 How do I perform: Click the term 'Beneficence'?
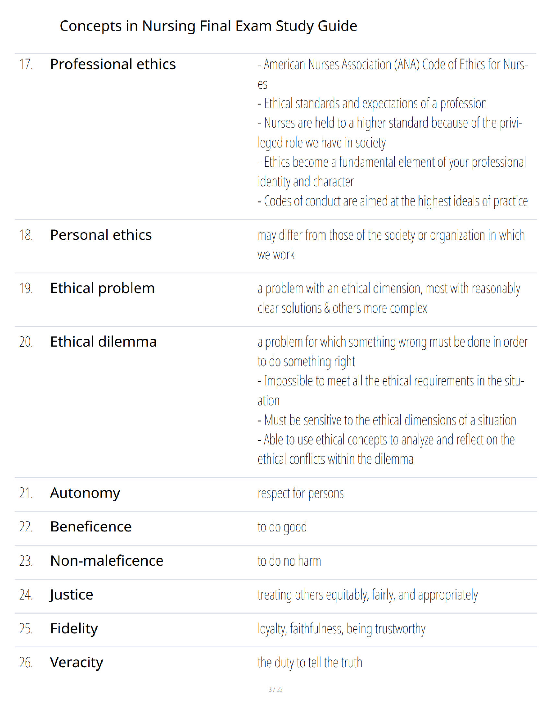(91, 527)
